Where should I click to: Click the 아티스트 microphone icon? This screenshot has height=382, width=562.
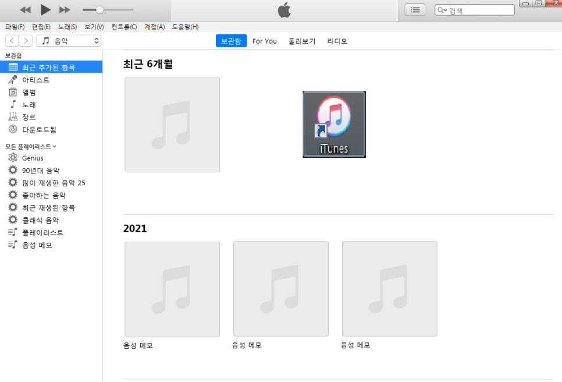pos(13,79)
